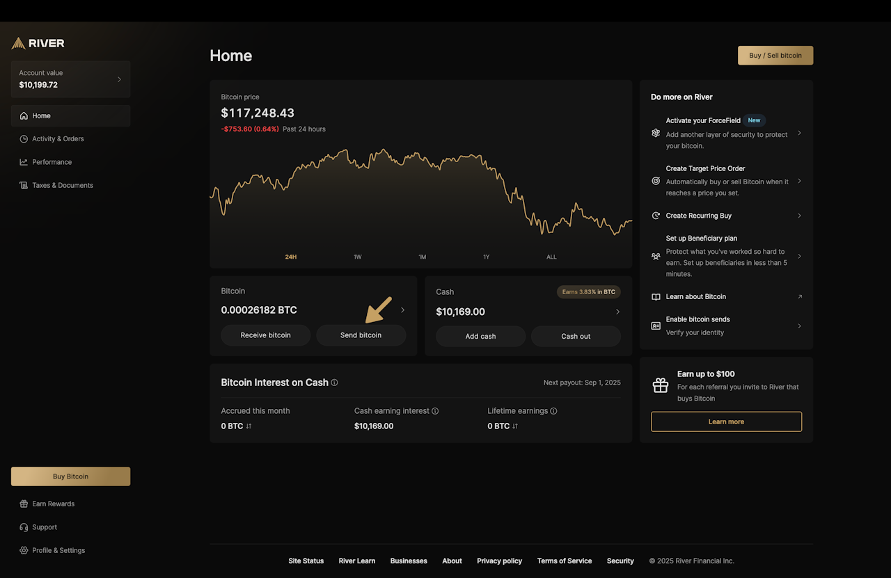Click the Home page heading
This screenshot has height=578, width=891.
(231, 56)
